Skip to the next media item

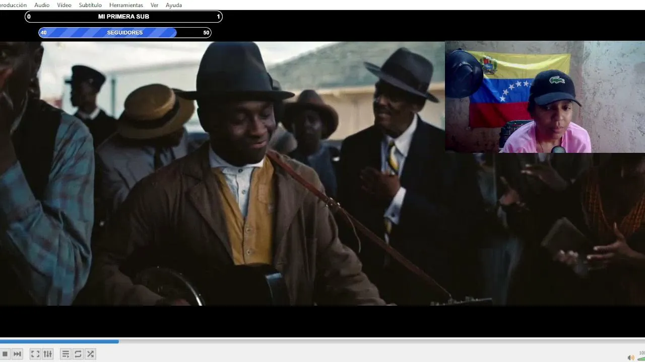(17, 354)
